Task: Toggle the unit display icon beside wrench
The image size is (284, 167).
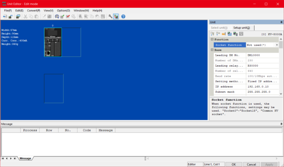Action: click(116, 17)
